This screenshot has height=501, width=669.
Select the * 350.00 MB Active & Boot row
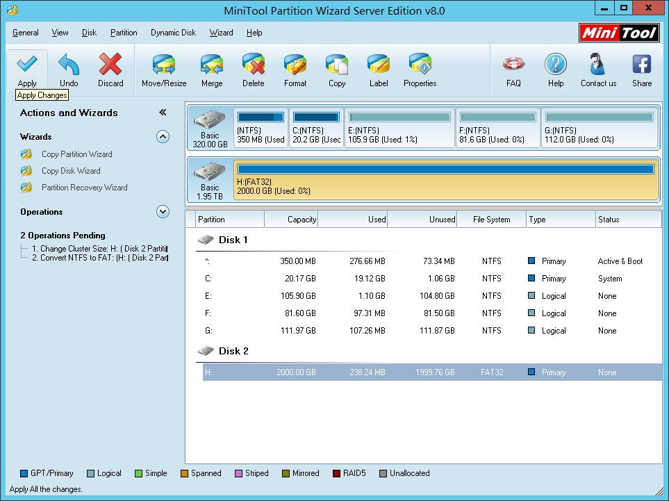432,261
